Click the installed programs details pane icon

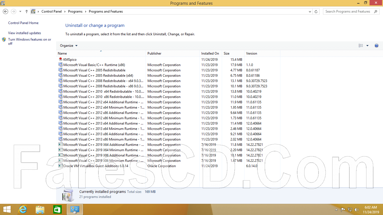68,195
